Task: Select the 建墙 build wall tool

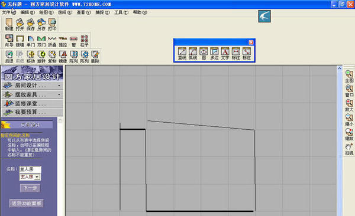Action: tap(20, 41)
